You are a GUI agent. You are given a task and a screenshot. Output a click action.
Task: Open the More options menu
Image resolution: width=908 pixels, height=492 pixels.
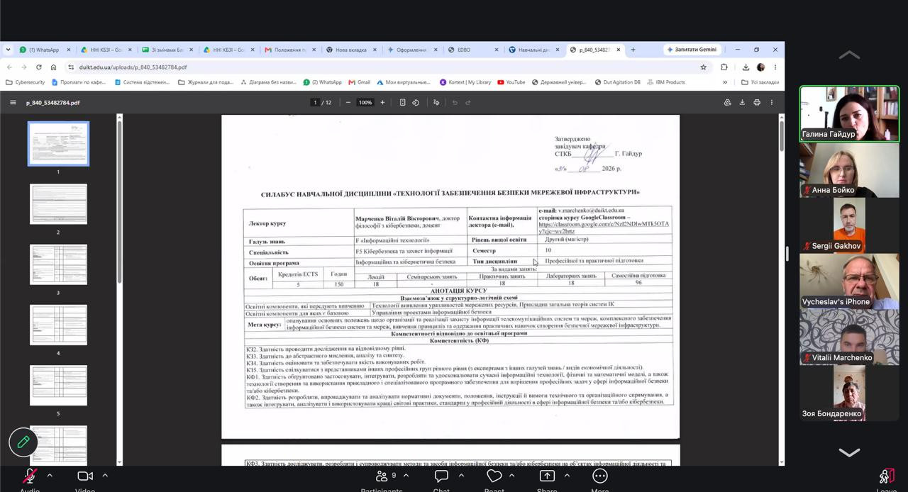pos(600,476)
